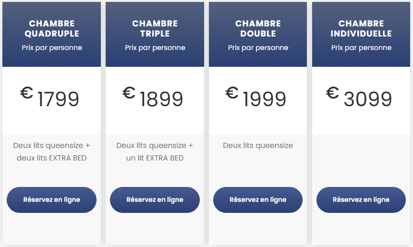Select the Chambre Quadruple heading
The image size is (413, 247).
pos(52,28)
